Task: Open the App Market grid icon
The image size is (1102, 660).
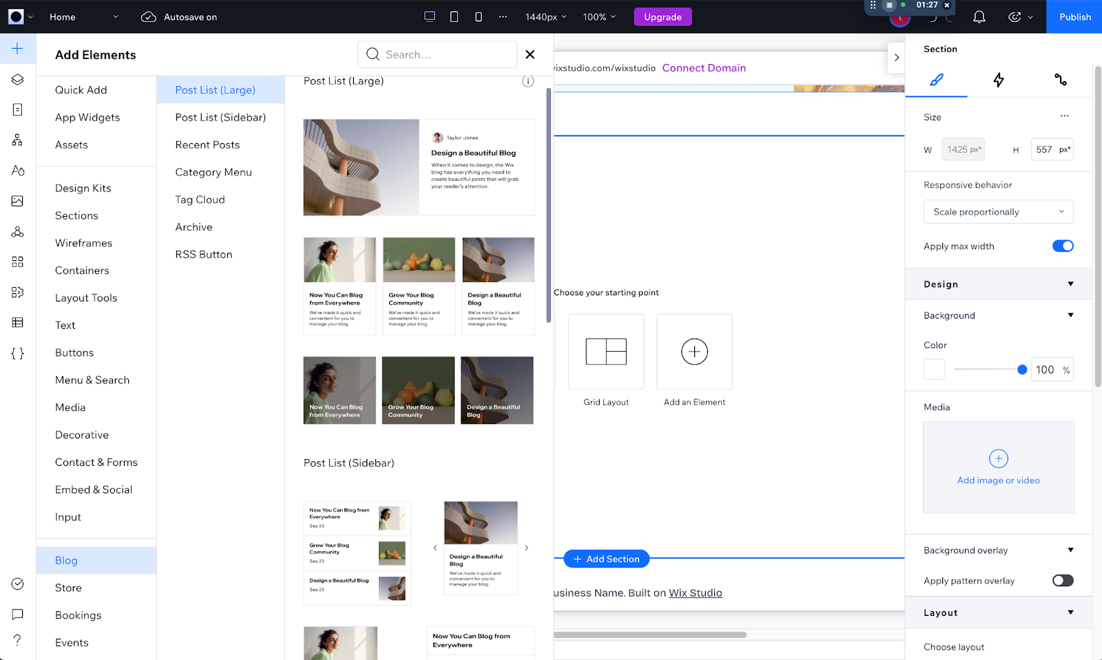Action: click(17, 262)
